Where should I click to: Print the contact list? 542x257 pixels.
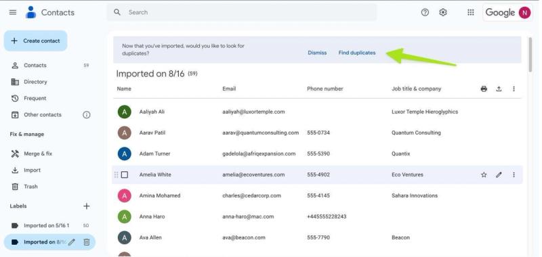484,89
